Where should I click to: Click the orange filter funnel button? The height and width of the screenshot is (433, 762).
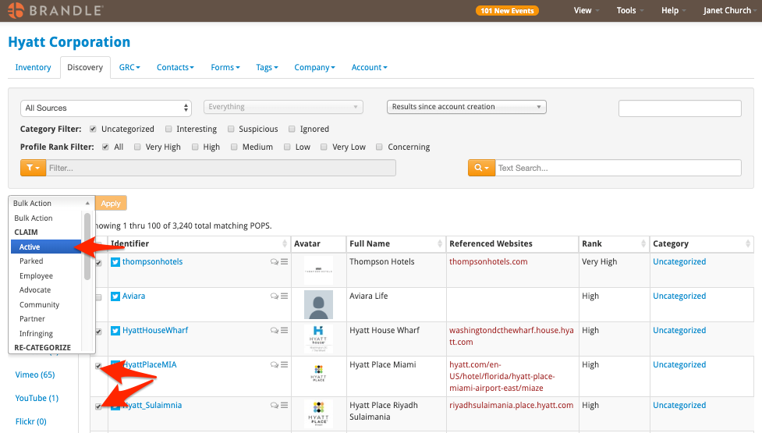point(33,168)
